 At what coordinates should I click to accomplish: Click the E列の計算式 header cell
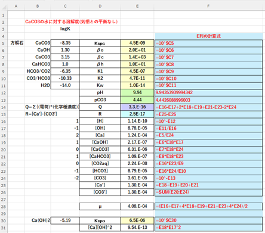(x=208, y=36)
